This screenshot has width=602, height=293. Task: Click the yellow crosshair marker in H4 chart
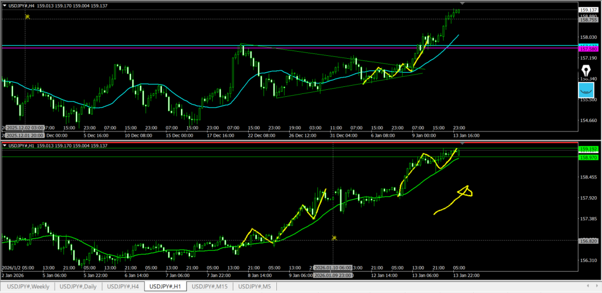click(x=26, y=16)
